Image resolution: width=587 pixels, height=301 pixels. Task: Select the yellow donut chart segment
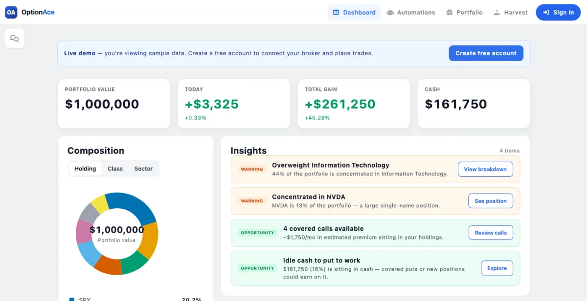[100, 203]
